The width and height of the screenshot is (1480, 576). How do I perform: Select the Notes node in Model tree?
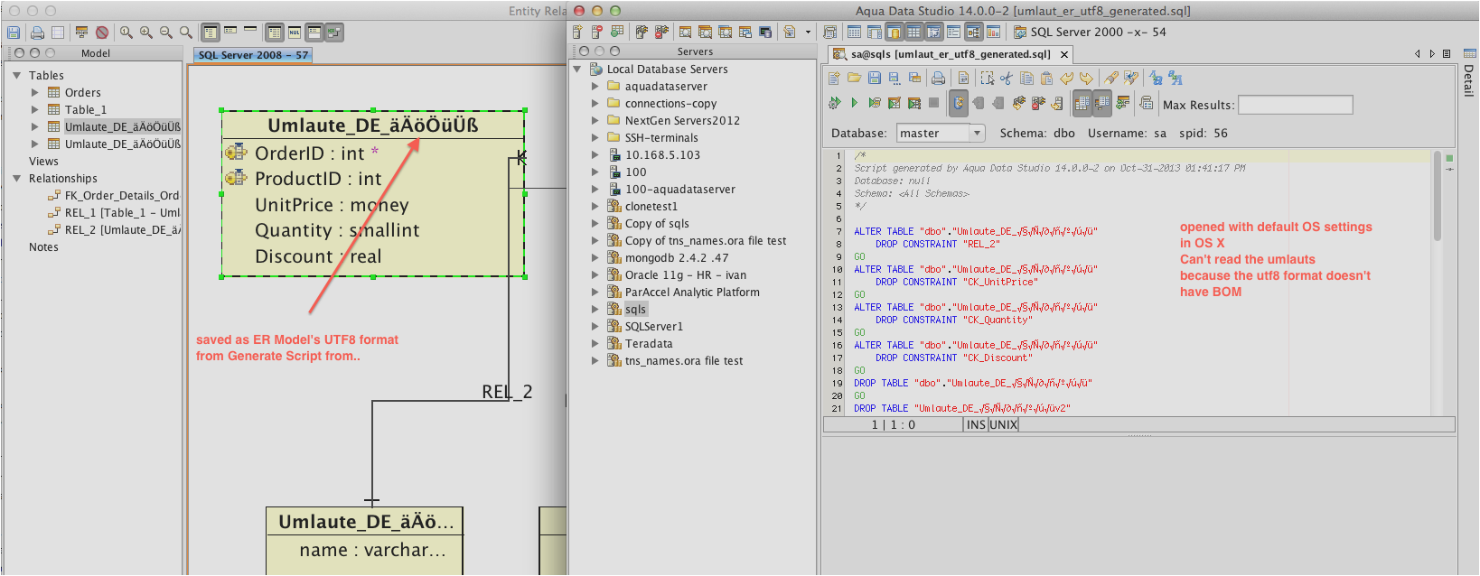pos(43,247)
